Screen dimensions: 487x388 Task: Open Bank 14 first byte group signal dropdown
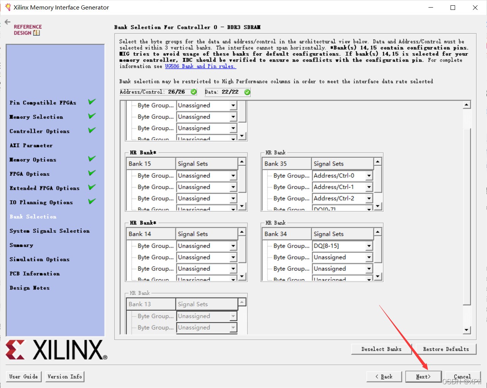[233, 246]
